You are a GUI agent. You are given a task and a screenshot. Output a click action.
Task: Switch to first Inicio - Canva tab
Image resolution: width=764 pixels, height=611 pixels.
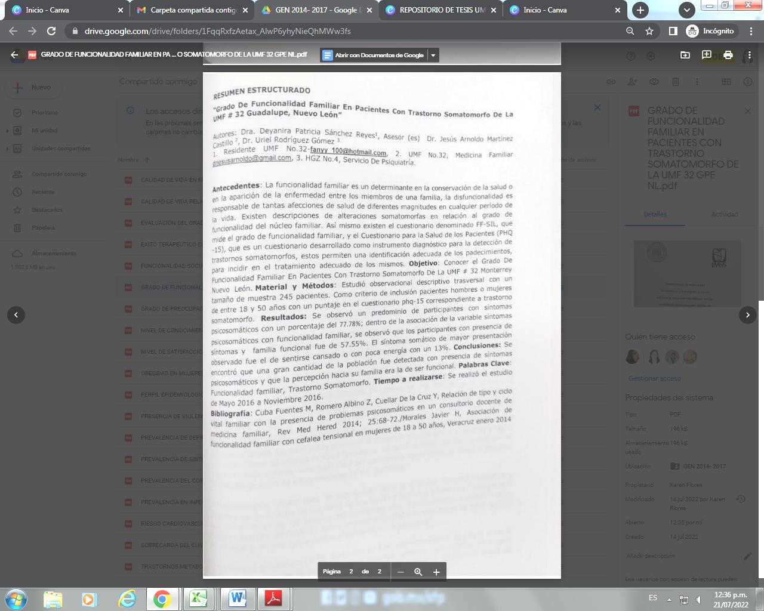click(x=67, y=10)
